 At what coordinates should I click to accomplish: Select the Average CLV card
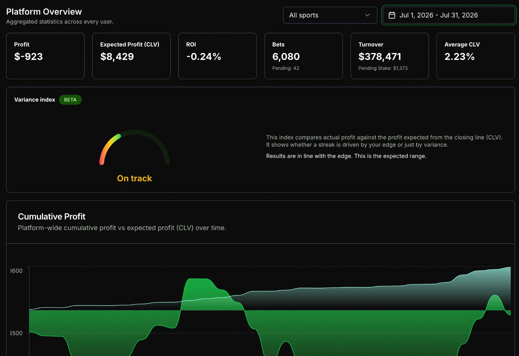point(475,56)
